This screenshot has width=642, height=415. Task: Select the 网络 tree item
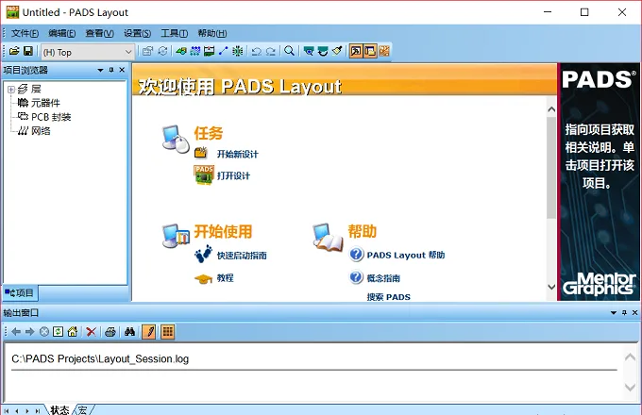pos(41,131)
